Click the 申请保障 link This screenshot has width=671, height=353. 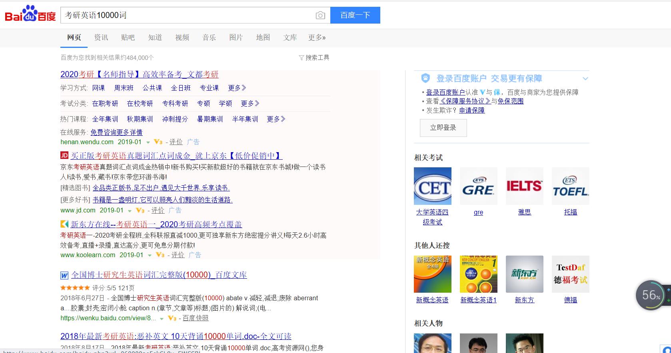472,110
